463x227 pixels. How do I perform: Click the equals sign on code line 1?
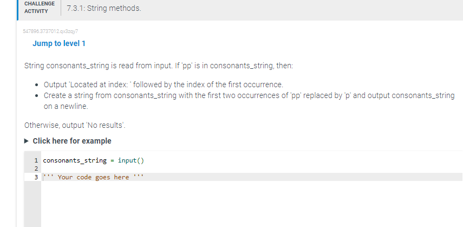pos(112,160)
